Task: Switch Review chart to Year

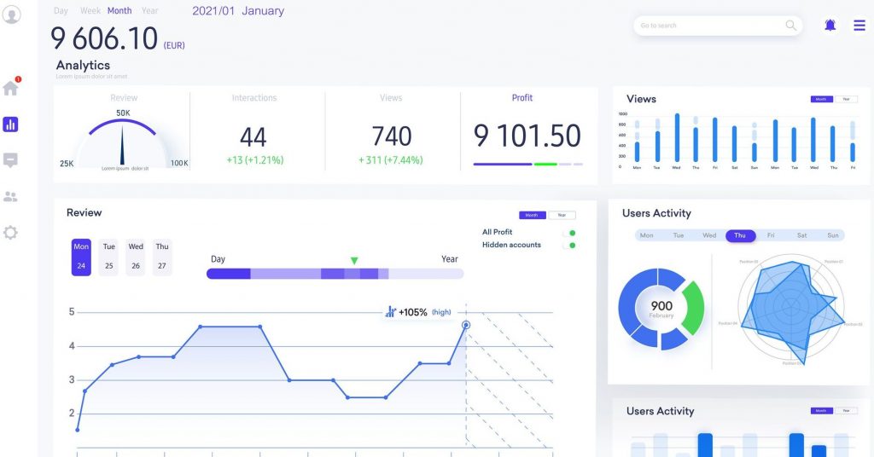Action: pos(562,216)
